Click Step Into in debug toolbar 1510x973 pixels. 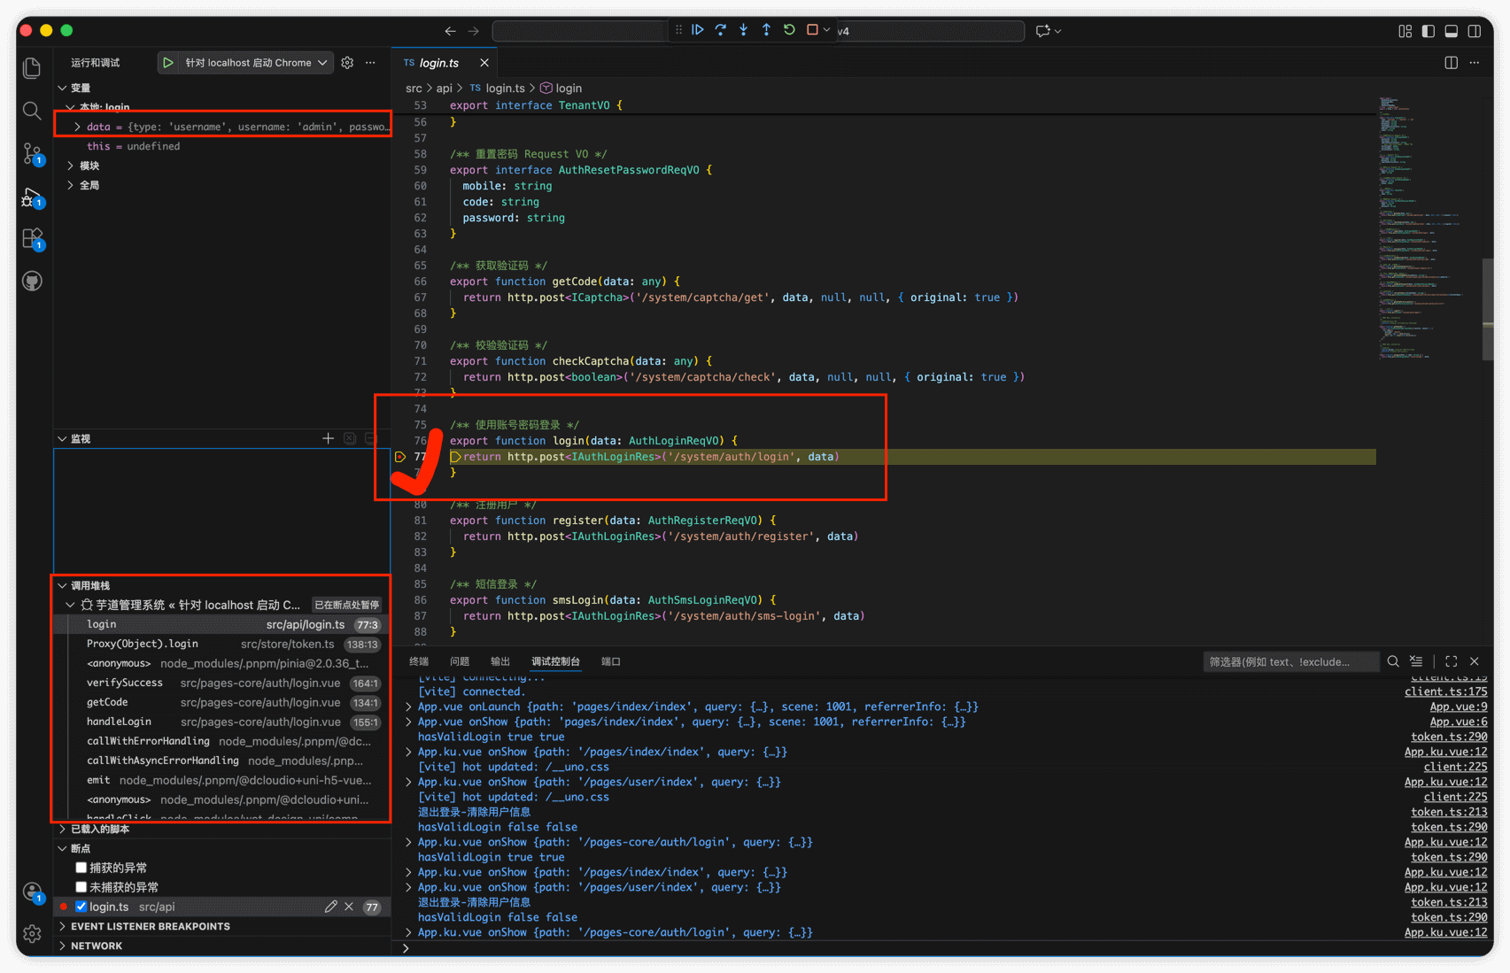(744, 30)
